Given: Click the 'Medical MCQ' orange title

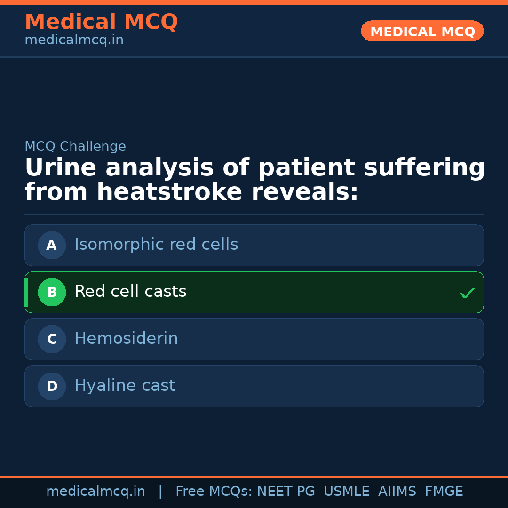Looking at the screenshot, I should click(x=101, y=22).
